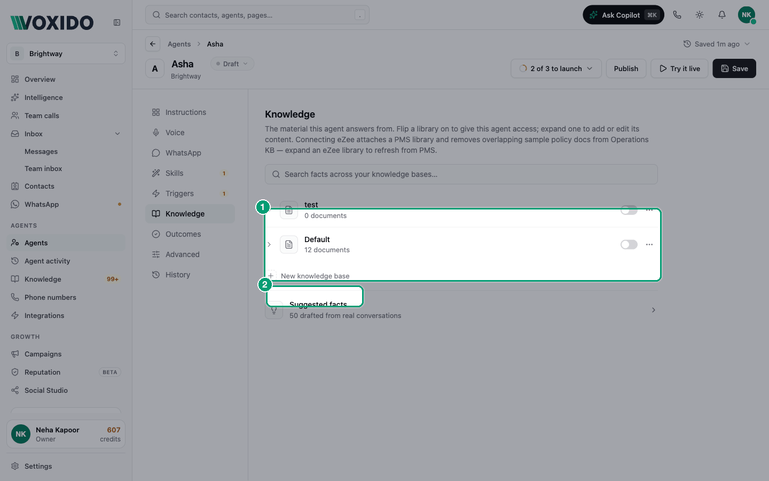
Task: Switch to the Outcomes tab
Action: 190,234
